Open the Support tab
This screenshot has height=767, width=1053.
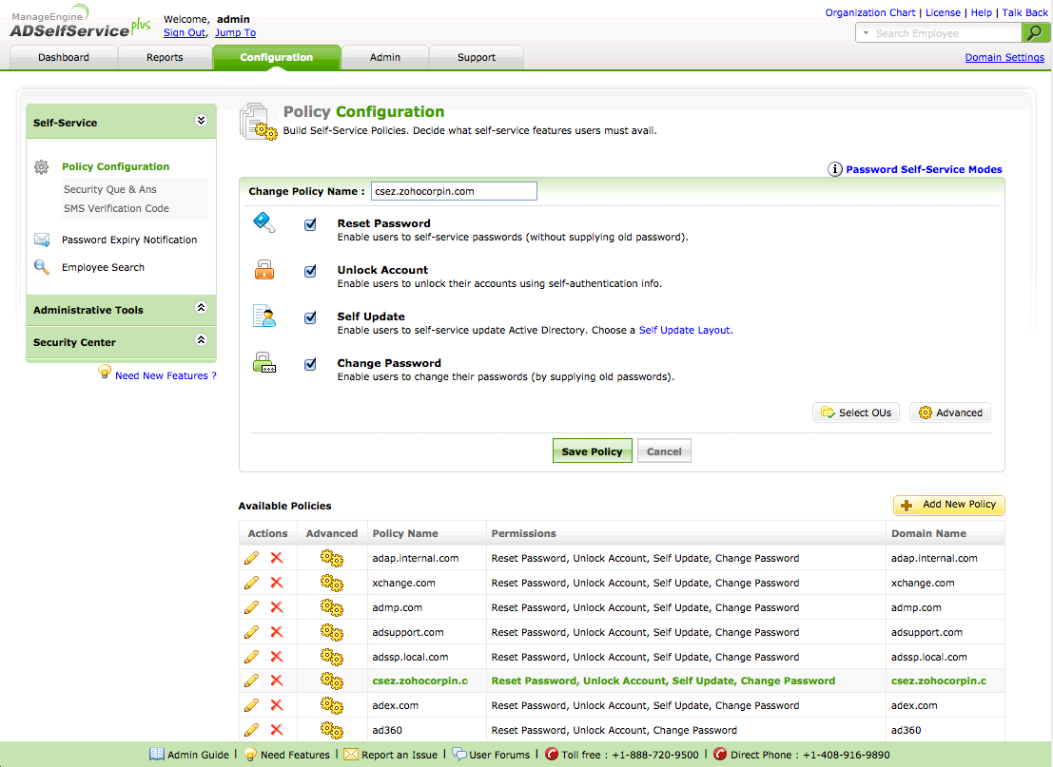click(477, 58)
